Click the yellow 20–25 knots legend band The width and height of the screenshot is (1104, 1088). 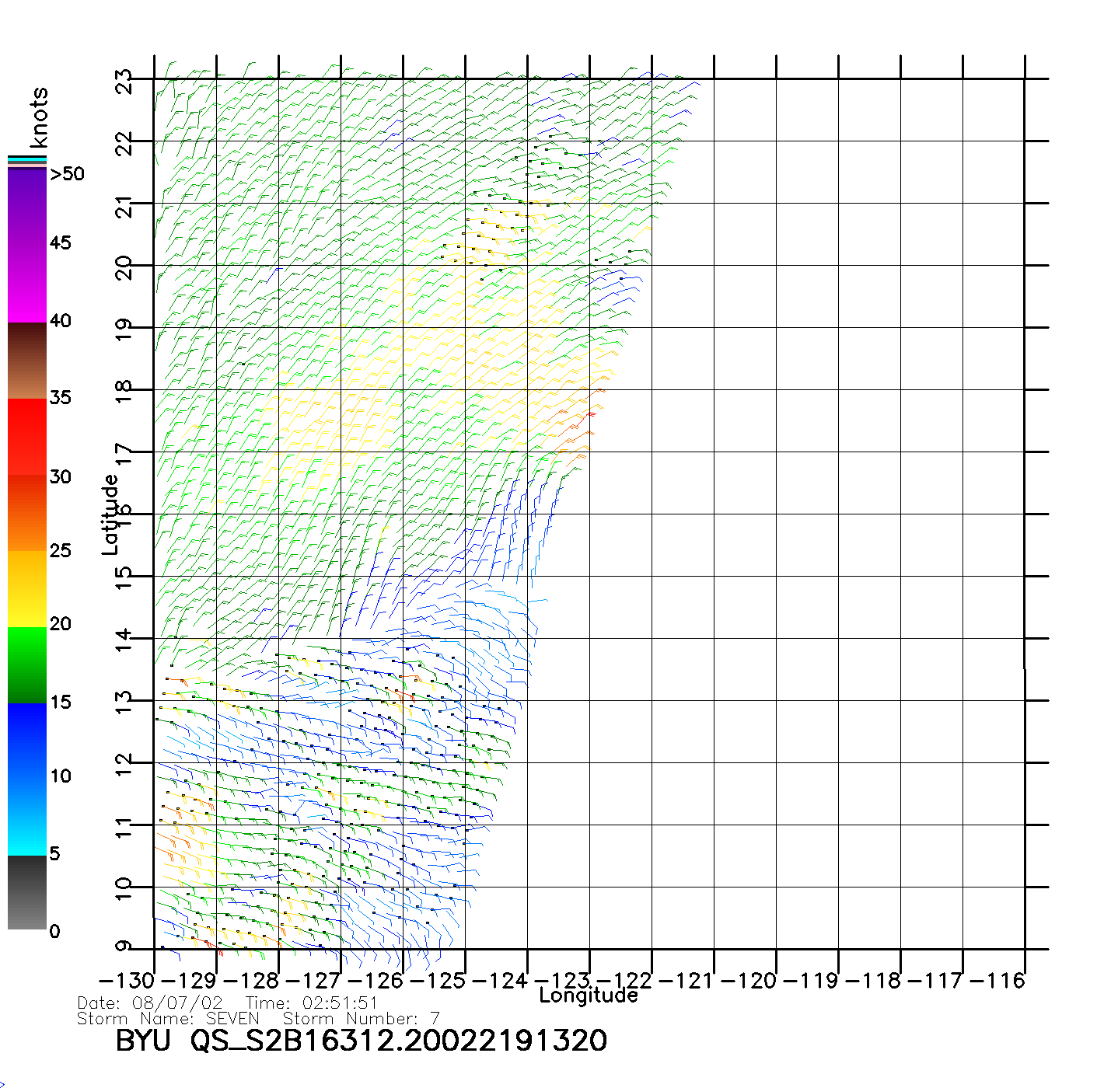point(27,588)
